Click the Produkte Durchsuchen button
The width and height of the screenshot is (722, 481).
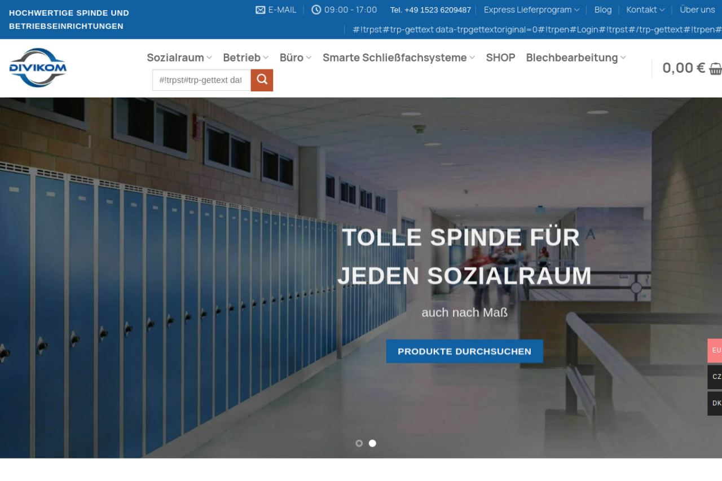465,351
